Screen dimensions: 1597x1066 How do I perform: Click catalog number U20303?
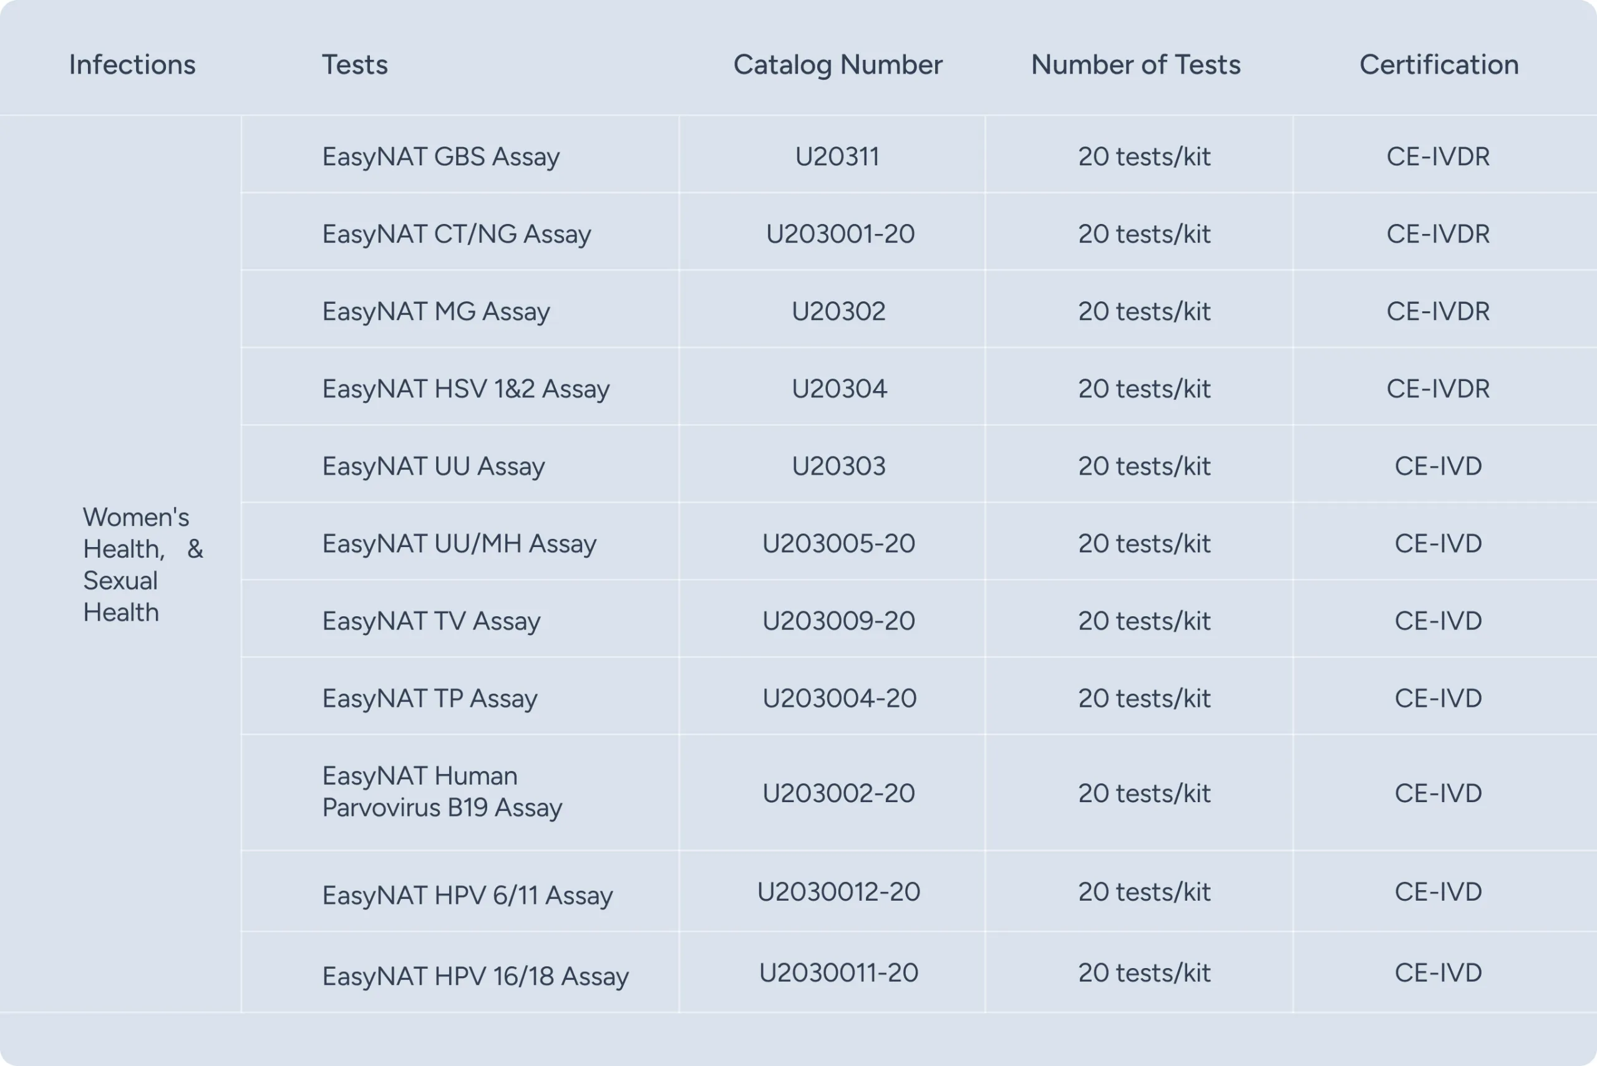838,467
